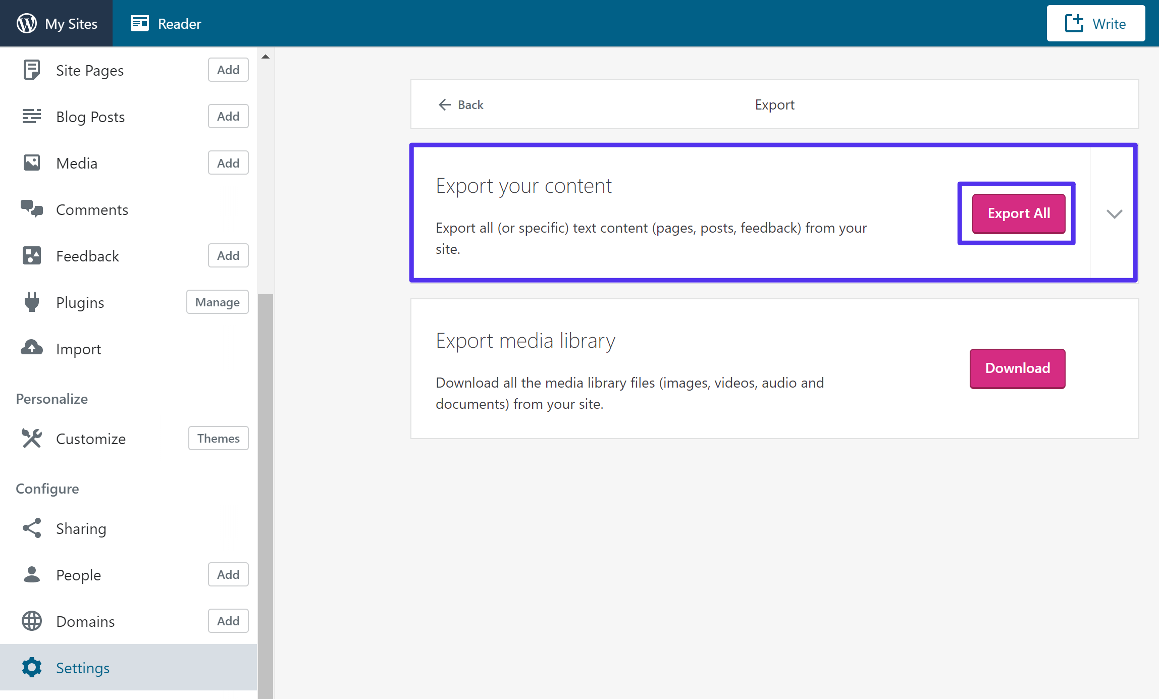Open Customize Themes panel
This screenshot has width=1159, height=699.
tap(218, 439)
